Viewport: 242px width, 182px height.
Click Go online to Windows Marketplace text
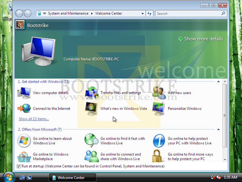51,157
